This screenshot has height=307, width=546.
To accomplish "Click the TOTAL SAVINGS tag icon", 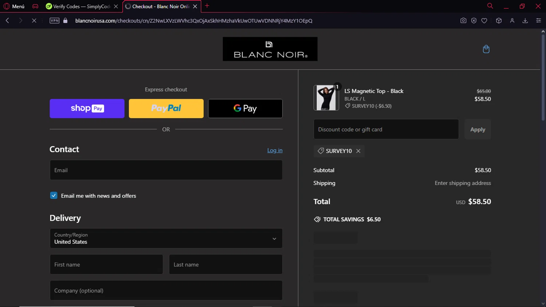I will click(317, 219).
